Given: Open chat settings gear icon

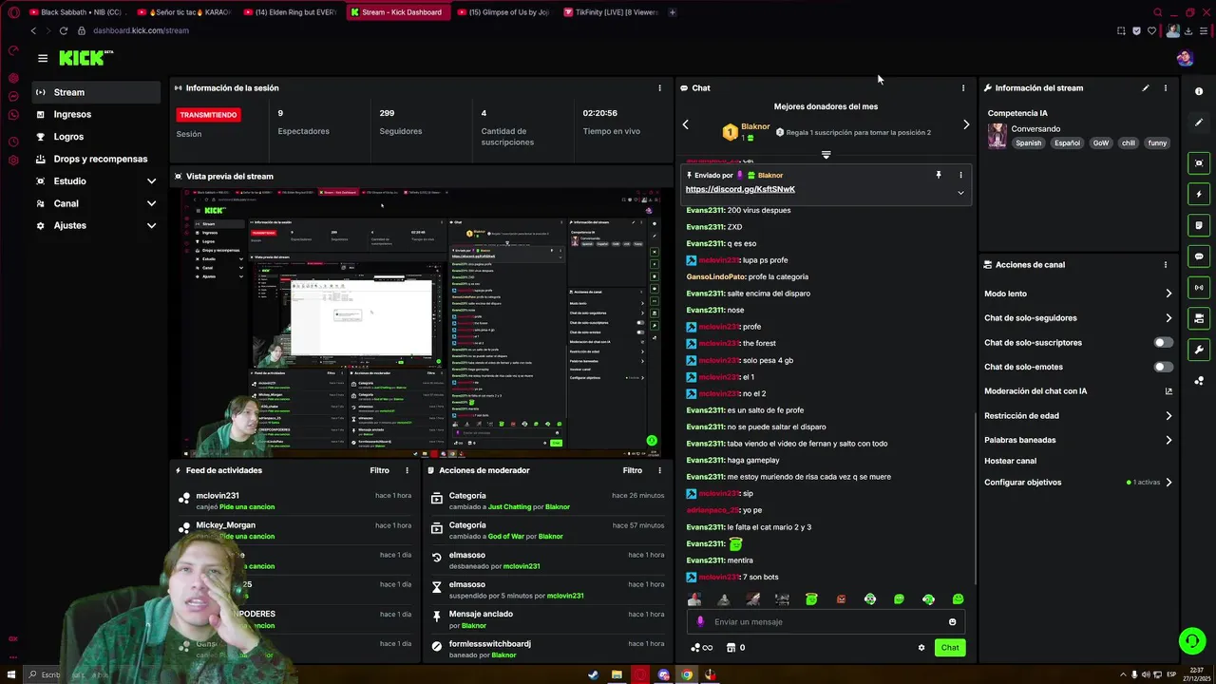Looking at the screenshot, I should (x=921, y=648).
